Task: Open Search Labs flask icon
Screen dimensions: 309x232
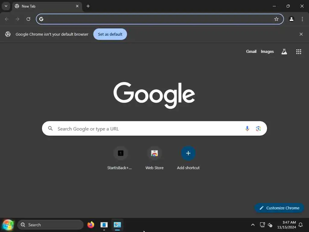Action: tap(284, 51)
